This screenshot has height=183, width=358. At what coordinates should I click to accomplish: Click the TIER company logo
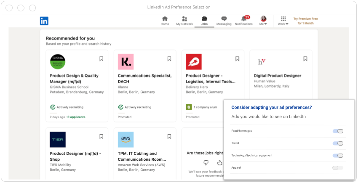tap(58, 139)
